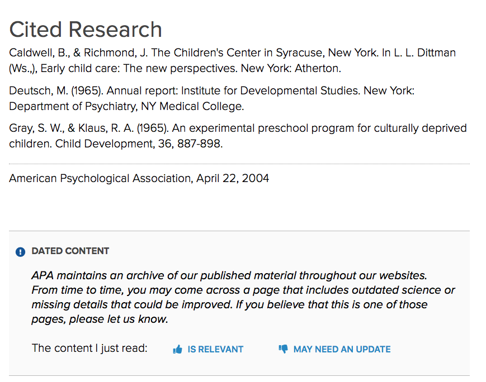Screen dimensions: 486x382
Task: Click the "DATED CONTENT" label
Action: click(x=70, y=251)
